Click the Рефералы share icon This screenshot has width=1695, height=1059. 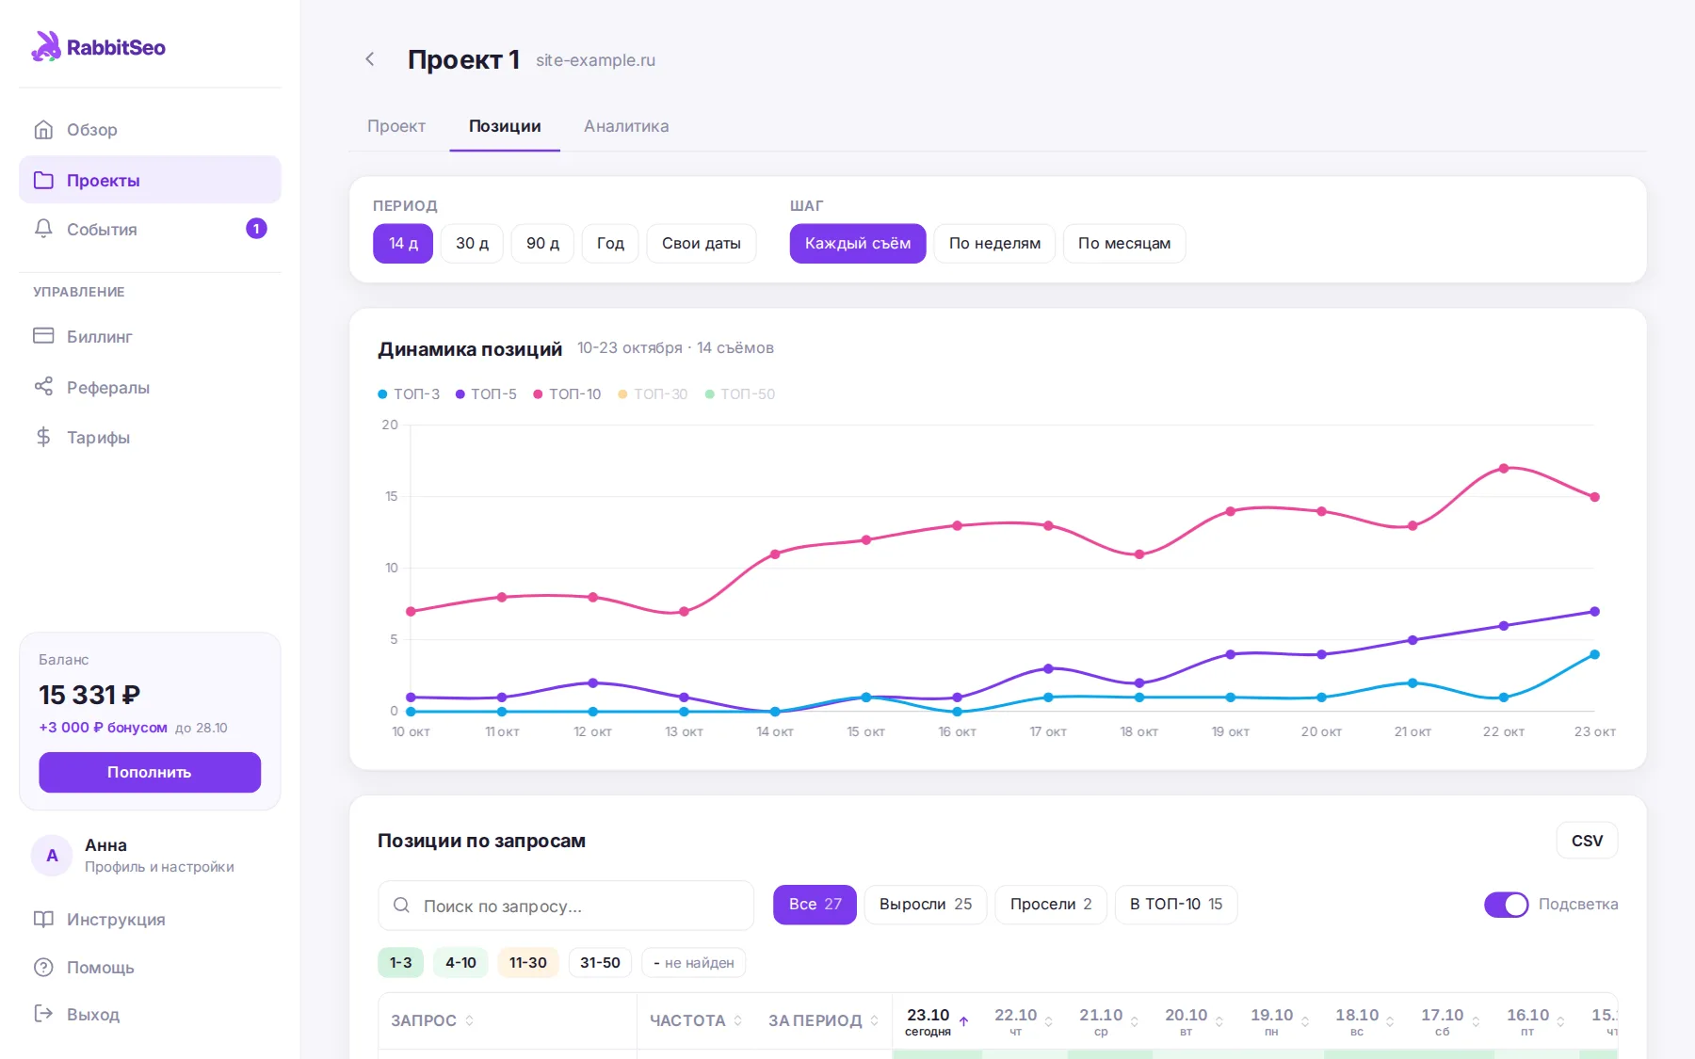43,386
